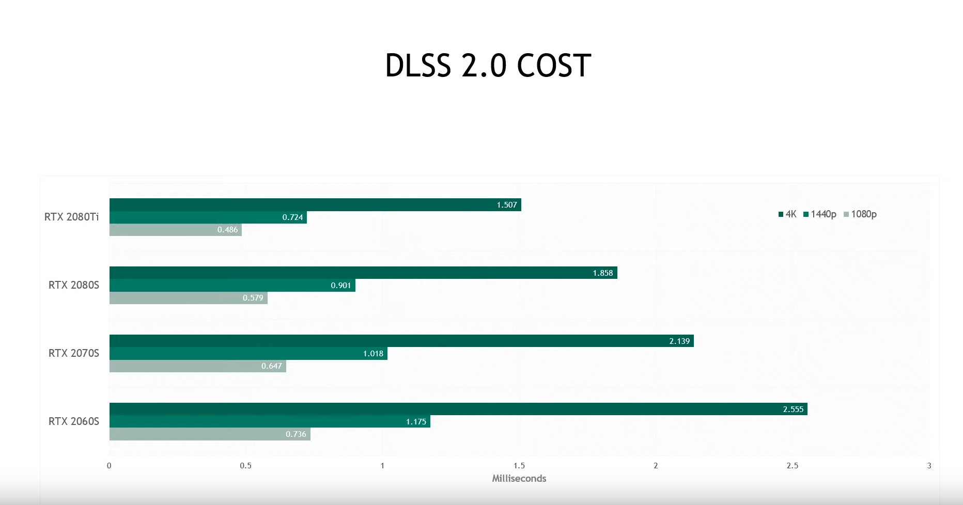Image resolution: width=963 pixels, height=505 pixels.
Task: Select the DLSS 2.0 COST chart title
Action: click(488, 66)
